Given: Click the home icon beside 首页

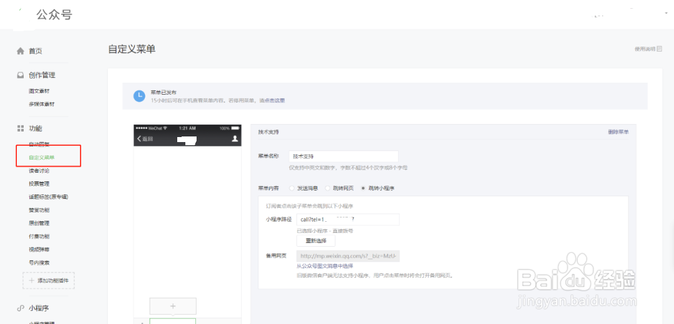Looking at the screenshot, I should [x=20, y=51].
